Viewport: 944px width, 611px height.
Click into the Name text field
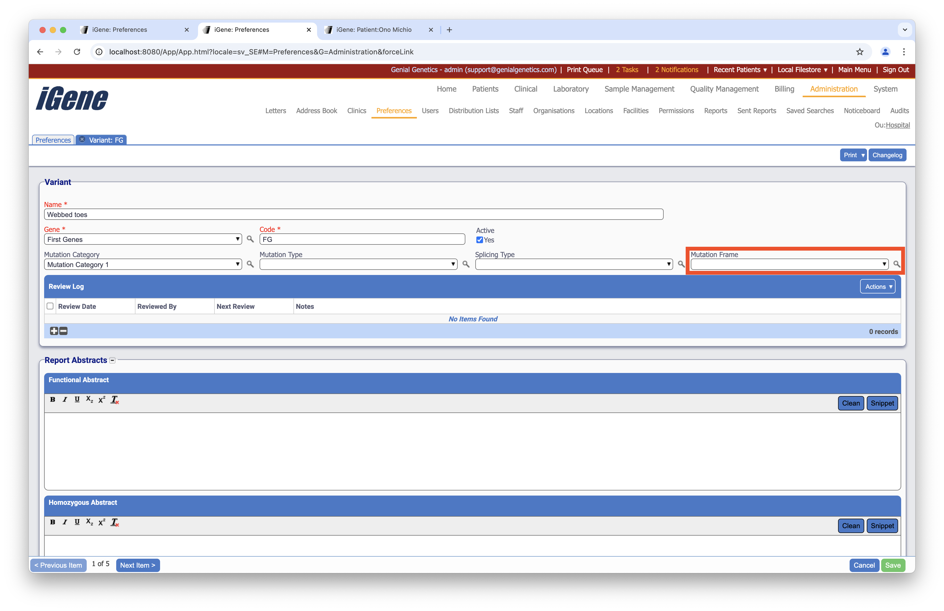click(x=353, y=214)
